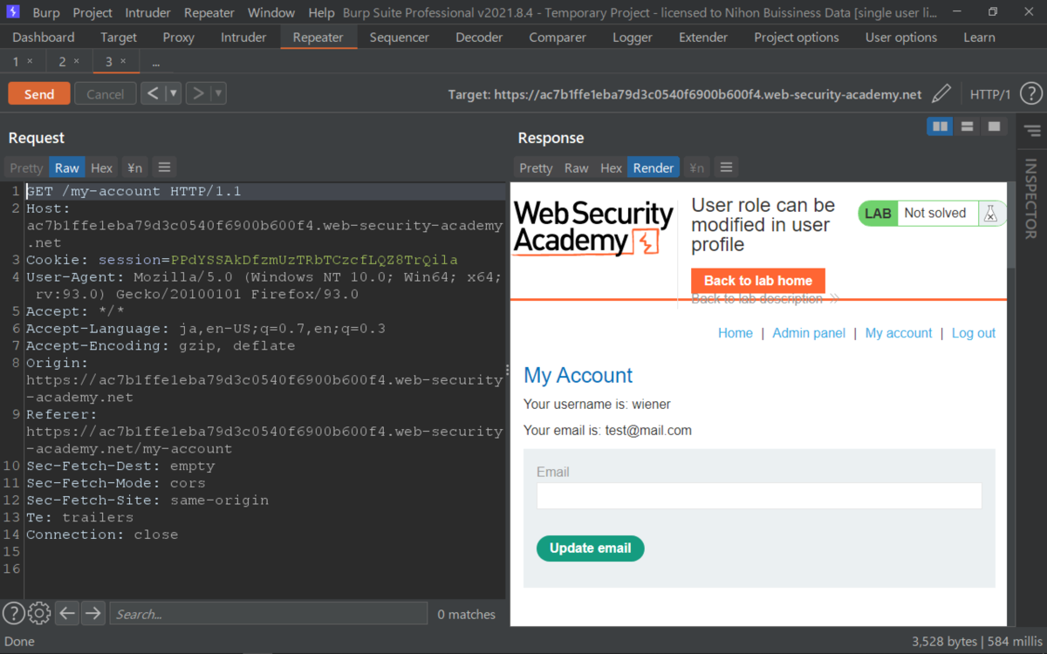
Task: Click the My account link
Action: pyautogui.click(x=899, y=333)
